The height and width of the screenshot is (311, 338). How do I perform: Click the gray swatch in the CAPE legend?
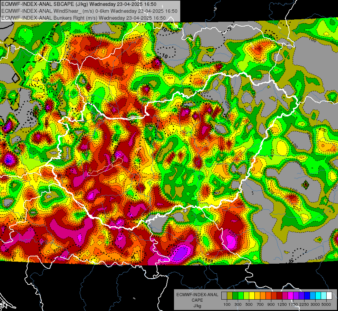pos(224,295)
